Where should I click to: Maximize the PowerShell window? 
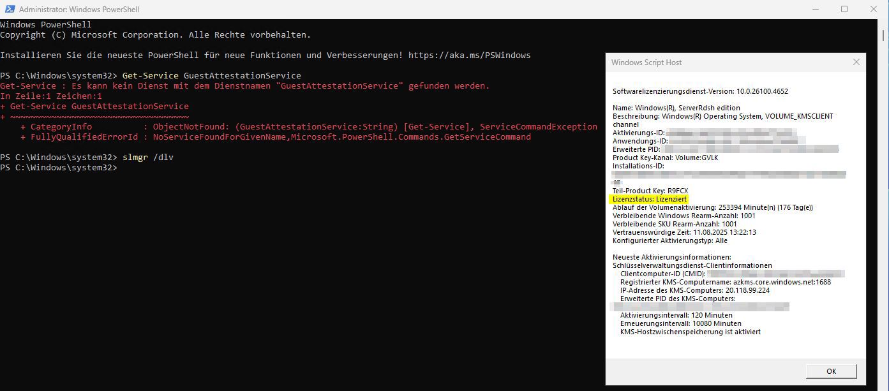pos(844,8)
